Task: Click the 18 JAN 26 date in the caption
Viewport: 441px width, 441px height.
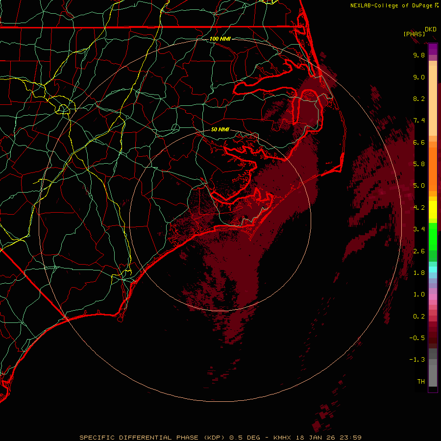Action: [x=315, y=438]
